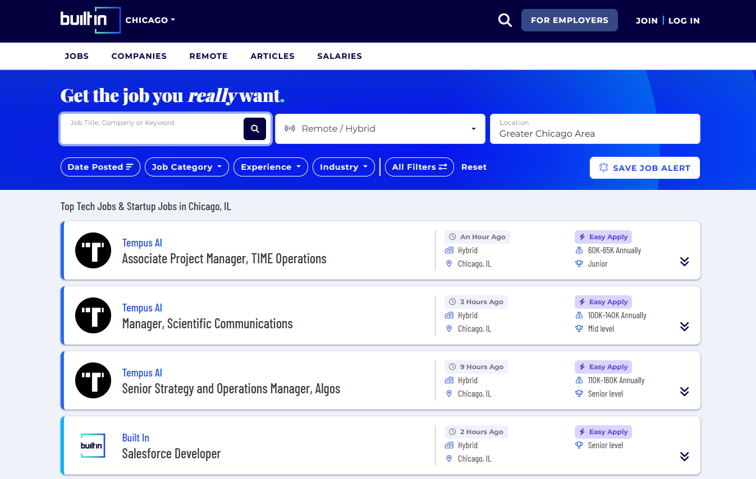The image size is (756, 479).
Task: Go to the Articles nav item
Action: point(273,56)
